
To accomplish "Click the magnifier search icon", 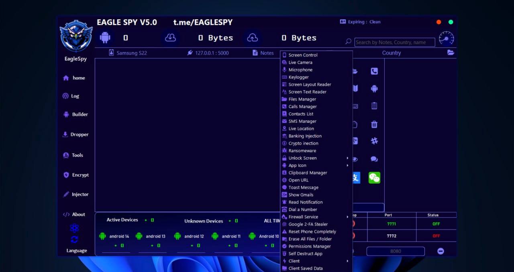I will click(349, 41).
